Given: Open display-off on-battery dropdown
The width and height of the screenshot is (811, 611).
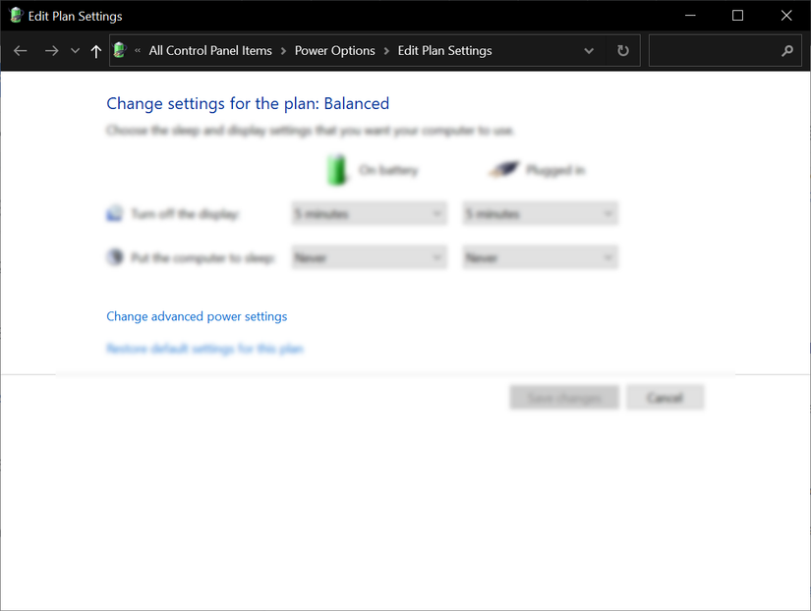Looking at the screenshot, I should pos(370,213).
